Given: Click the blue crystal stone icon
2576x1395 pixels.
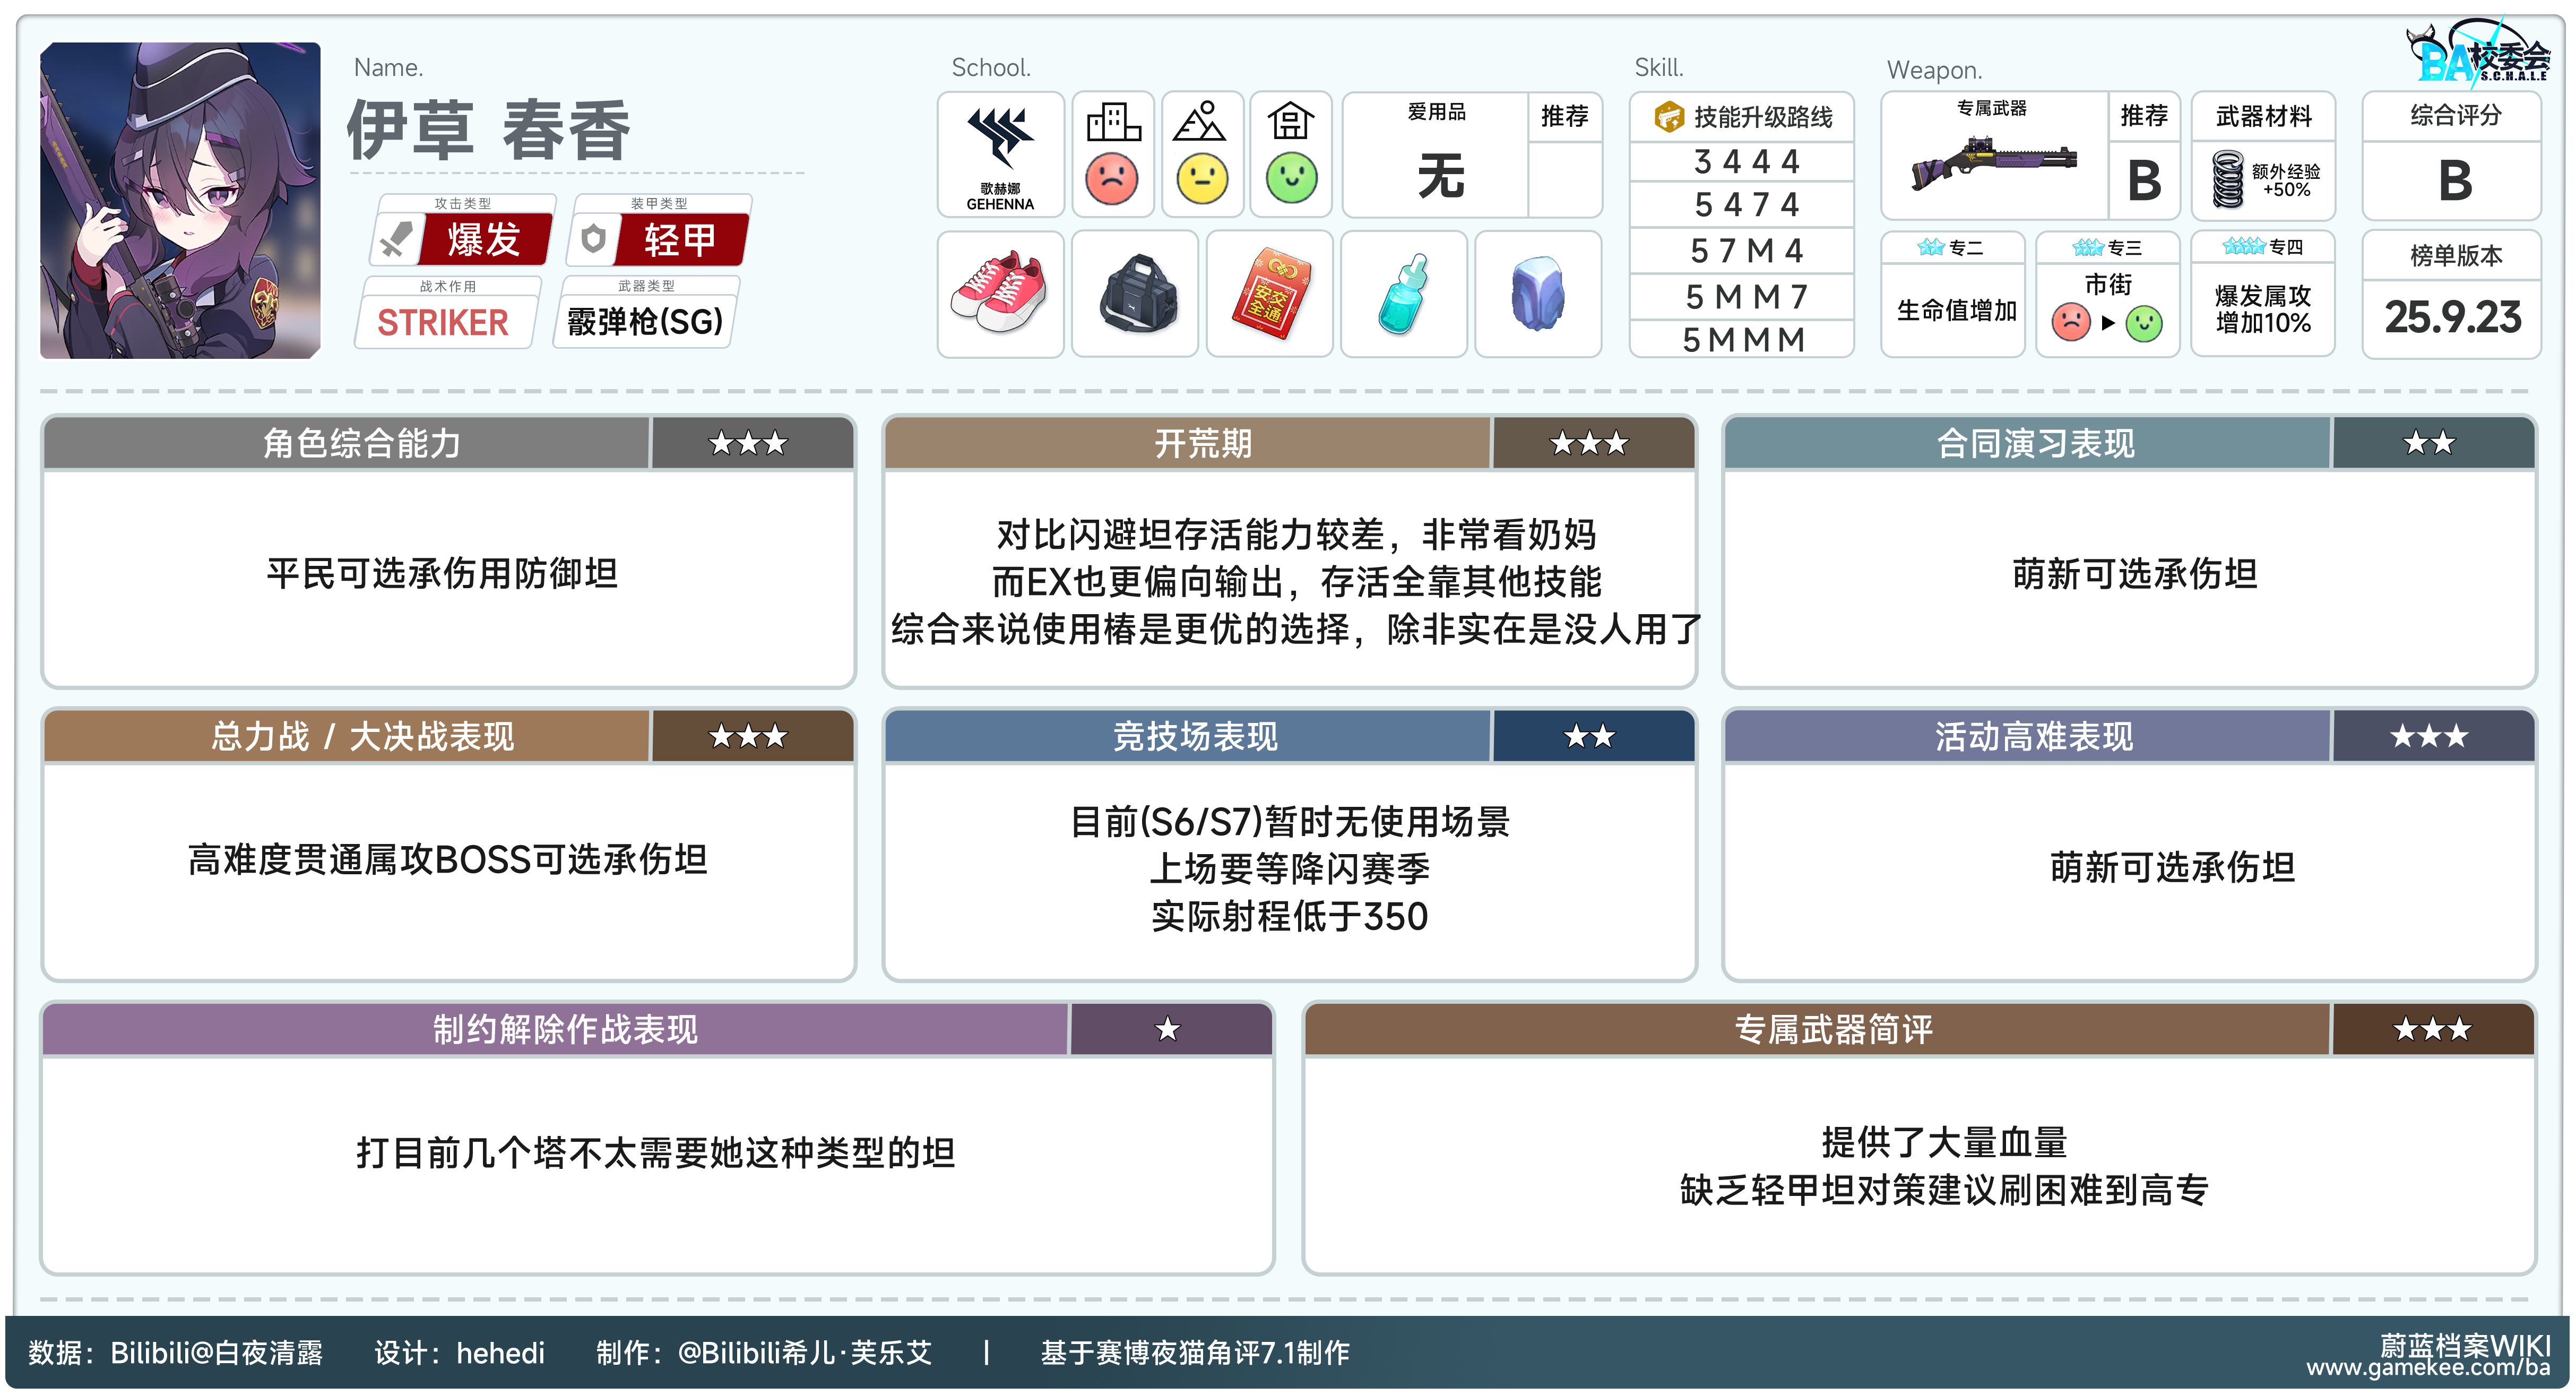Looking at the screenshot, I should (1537, 294).
